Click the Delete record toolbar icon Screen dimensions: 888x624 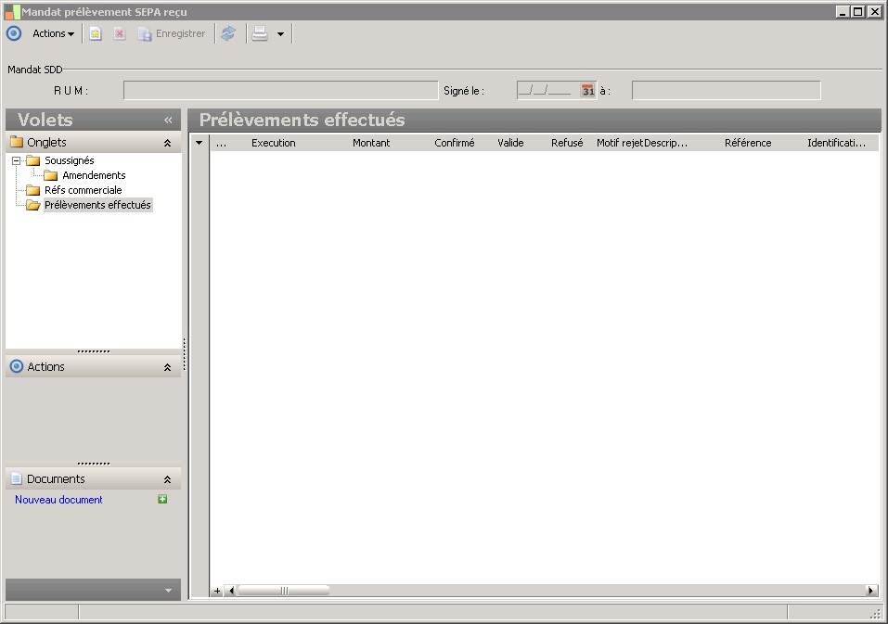[120, 33]
